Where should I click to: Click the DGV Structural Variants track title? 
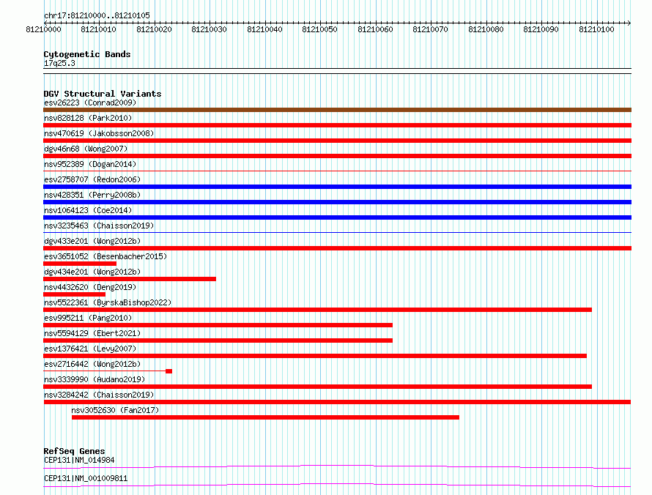(103, 94)
